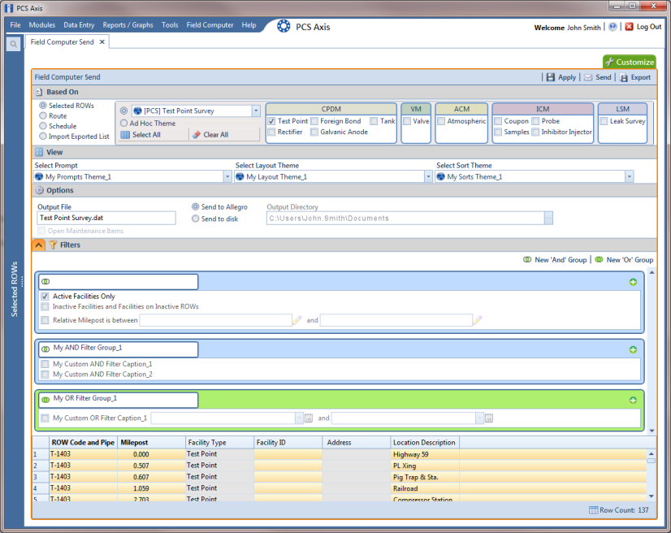Click the red Log Out icon
671x533 pixels.
tap(629, 27)
